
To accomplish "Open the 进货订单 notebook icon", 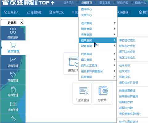I will (73, 61).
